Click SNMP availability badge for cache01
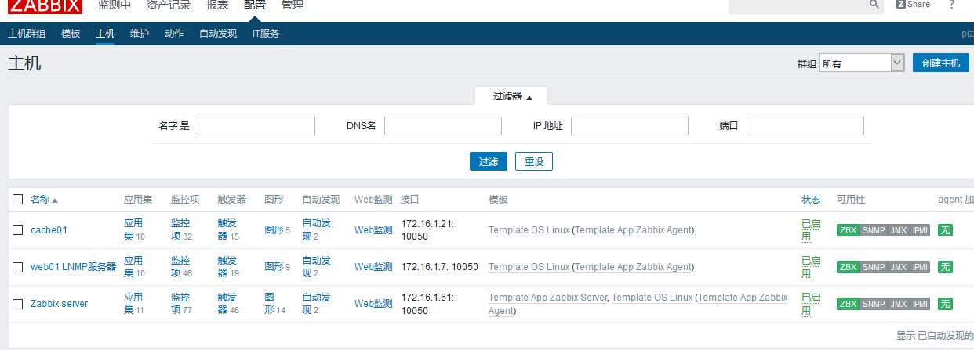 874,230
